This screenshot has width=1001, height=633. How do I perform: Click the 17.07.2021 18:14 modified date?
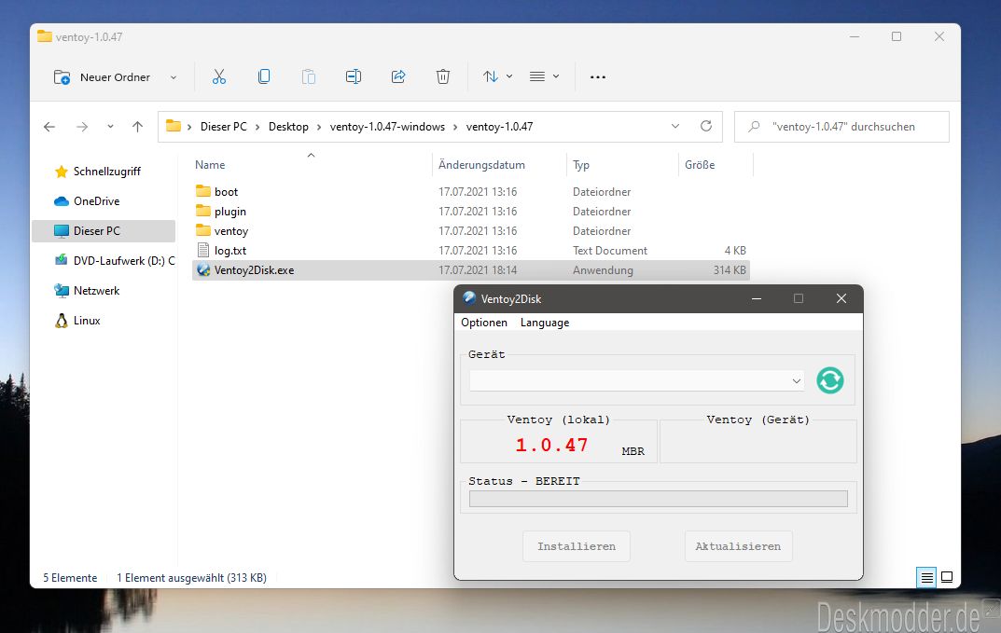pos(478,270)
